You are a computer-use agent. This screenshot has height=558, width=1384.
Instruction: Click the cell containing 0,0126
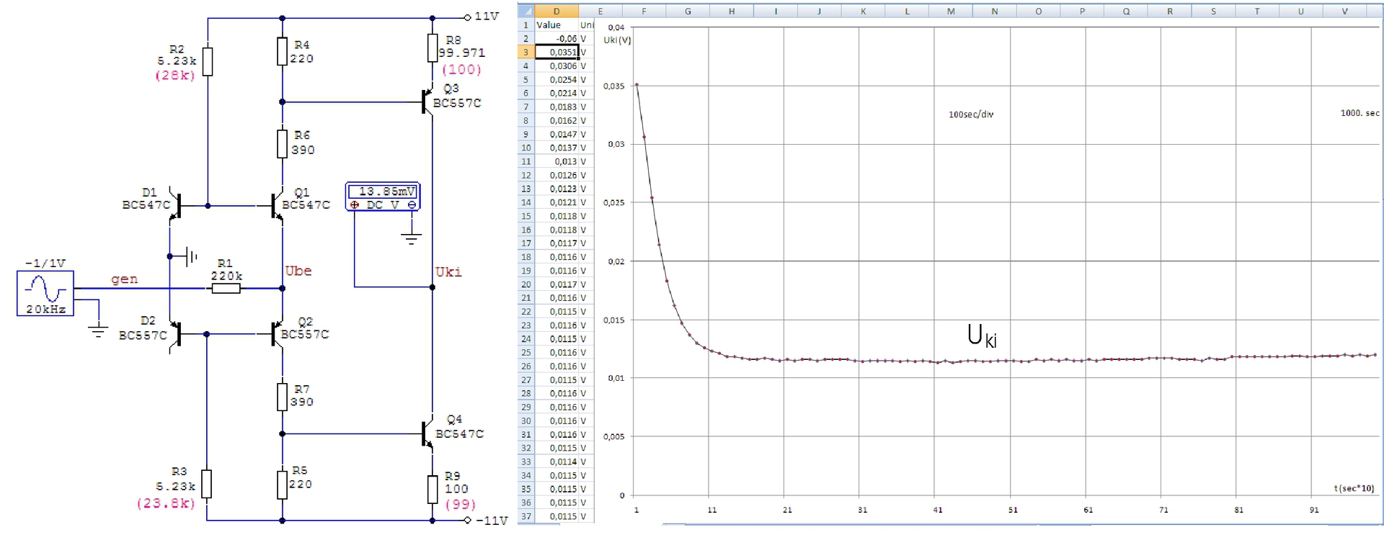(x=556, y=175)
